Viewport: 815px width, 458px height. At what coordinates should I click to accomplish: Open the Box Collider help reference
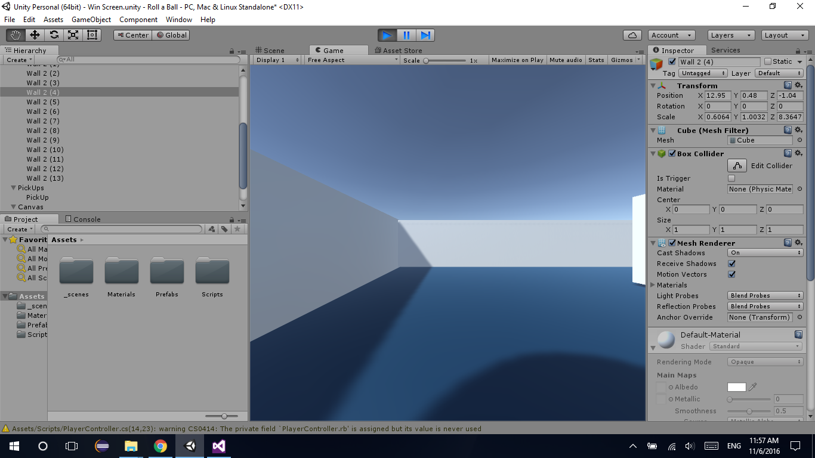pyautogui.click(x=787, y=153)
